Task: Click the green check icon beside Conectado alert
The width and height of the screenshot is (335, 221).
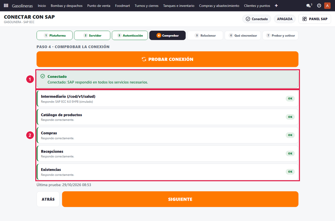Action: [x=43, y=76]
